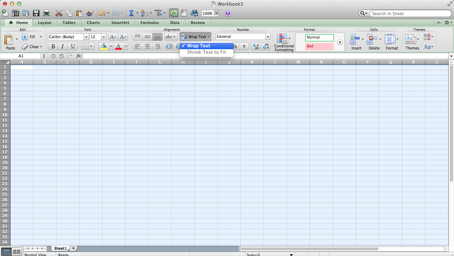The width and height of the screenshot is (454, 256).
Task: Center text horizontally
Action: [x=148, y=46]
